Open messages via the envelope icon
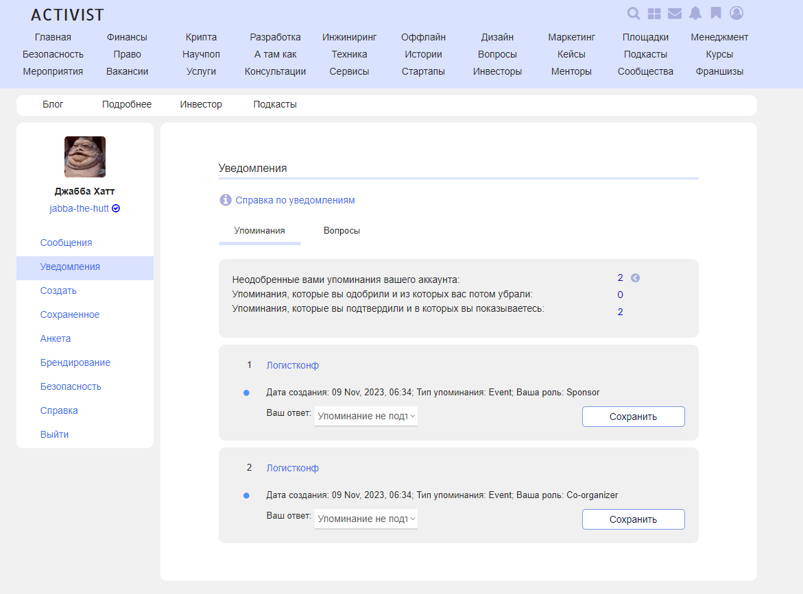 (675, 14)
